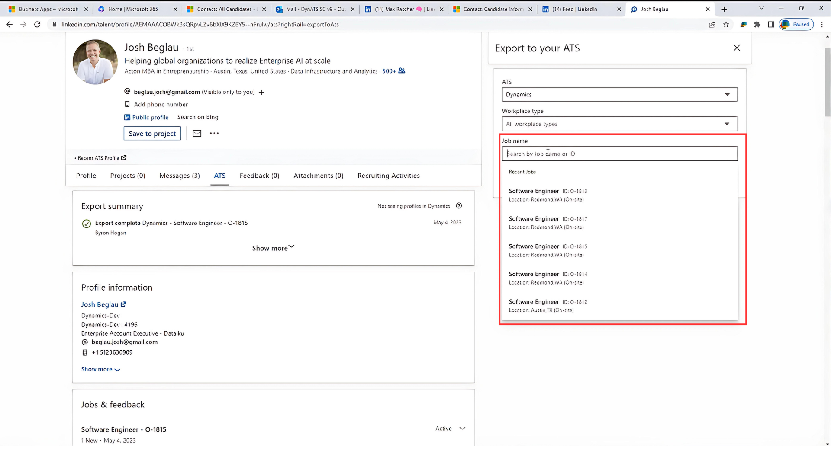831x467 pixels.
Task: Switch to Mail DynATS browser tab
Action: pos(316,9)
